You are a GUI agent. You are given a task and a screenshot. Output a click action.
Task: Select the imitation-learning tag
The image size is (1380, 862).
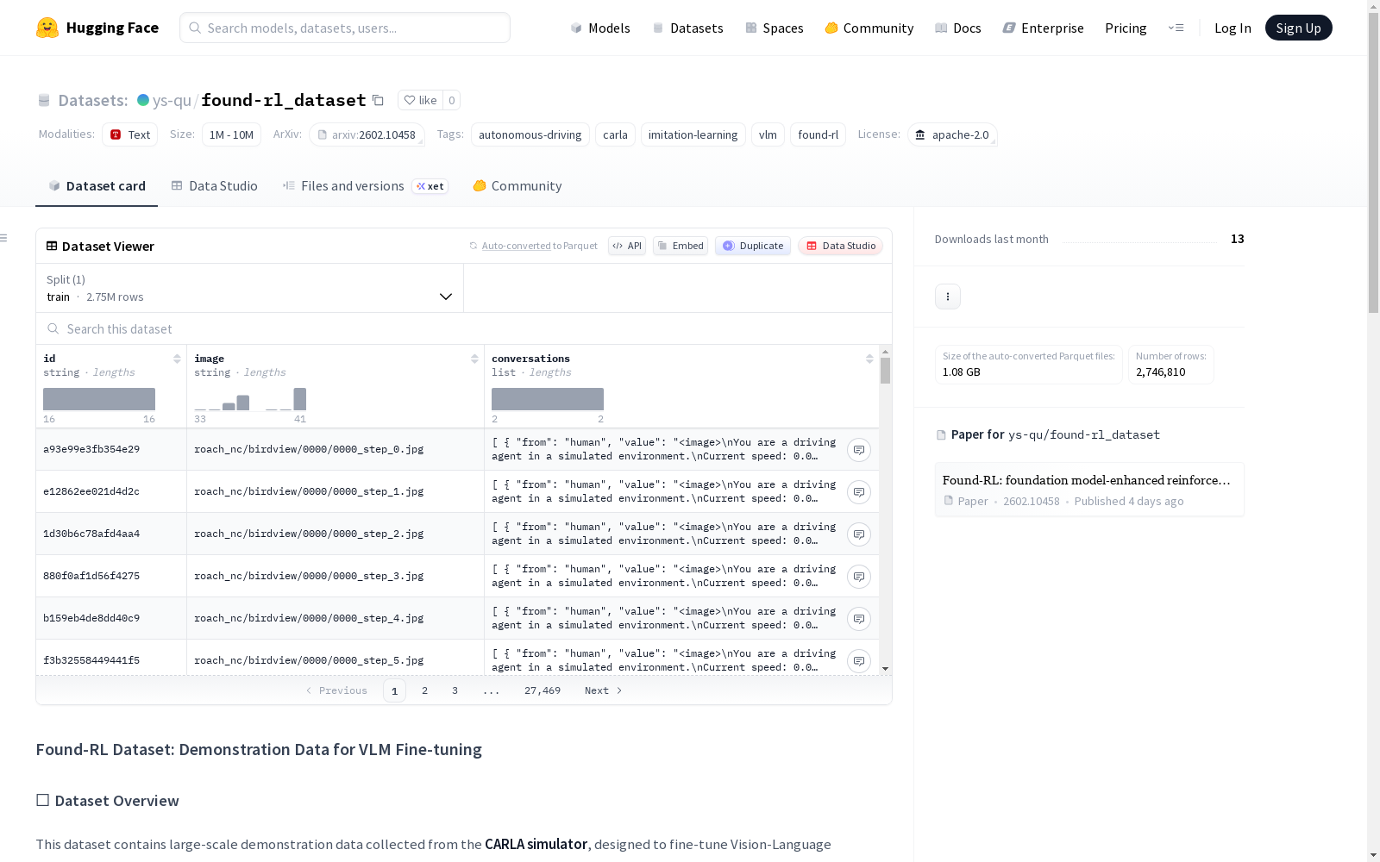(693, 134)
